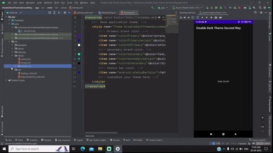The height and width of the screenshot is (153, 273).
Task: Open the Version Control tool window
Action: click(154, 140)
